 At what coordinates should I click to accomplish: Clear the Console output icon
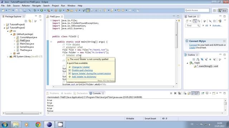pyautogui.click(x=185, y=93)
